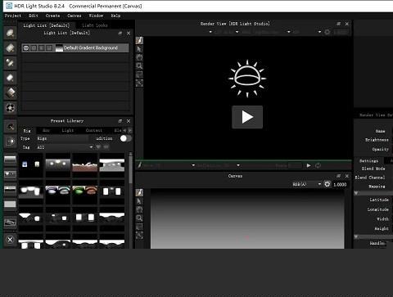Image resolution: width=393 pixels, height=297 pixels.
Task: Click the gradient Canvas preview image
Action: pos(247,218)
